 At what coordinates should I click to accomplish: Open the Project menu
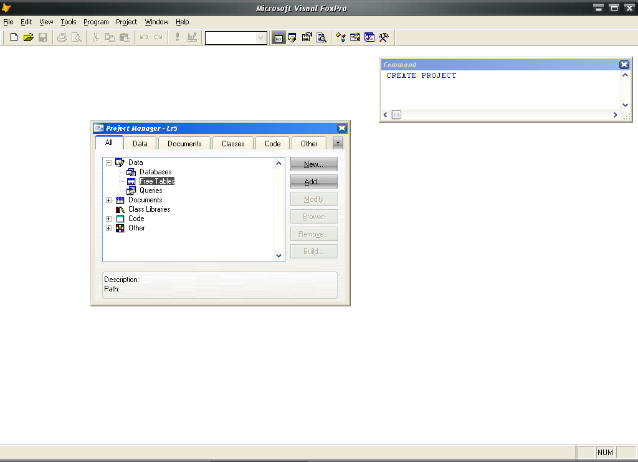click(x=126, y=22)
